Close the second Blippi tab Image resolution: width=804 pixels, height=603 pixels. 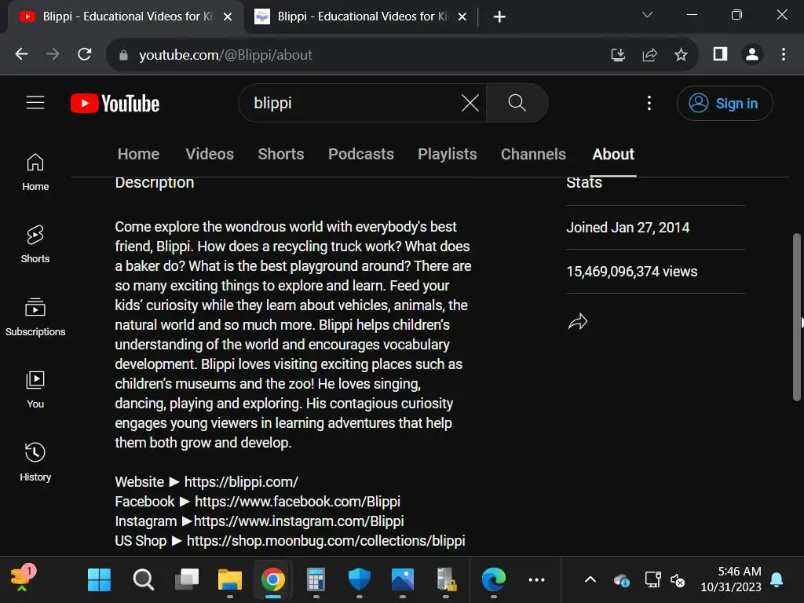pos(462,17)
